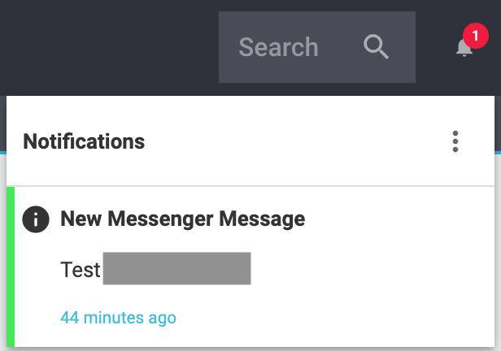Viewport: 501px width, 351px height.
Task: Click the notification bell icon
Action: (x=464, y=49)
